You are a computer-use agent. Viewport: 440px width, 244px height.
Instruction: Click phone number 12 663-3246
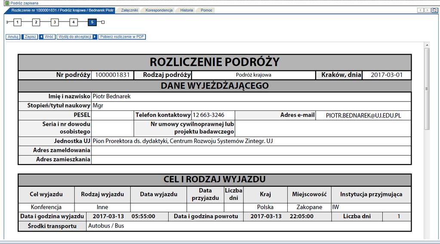(x=209, y=115)
